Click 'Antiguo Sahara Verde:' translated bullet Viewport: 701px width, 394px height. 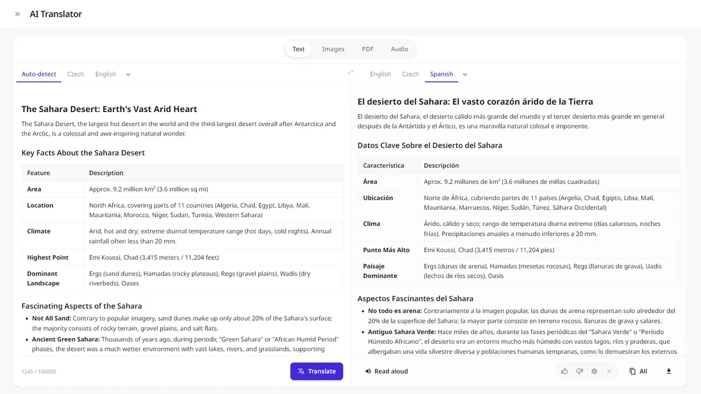[x=402, y=332]
